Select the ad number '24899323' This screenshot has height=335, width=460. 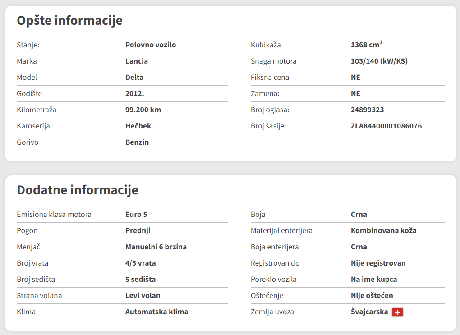click(367, 110)
